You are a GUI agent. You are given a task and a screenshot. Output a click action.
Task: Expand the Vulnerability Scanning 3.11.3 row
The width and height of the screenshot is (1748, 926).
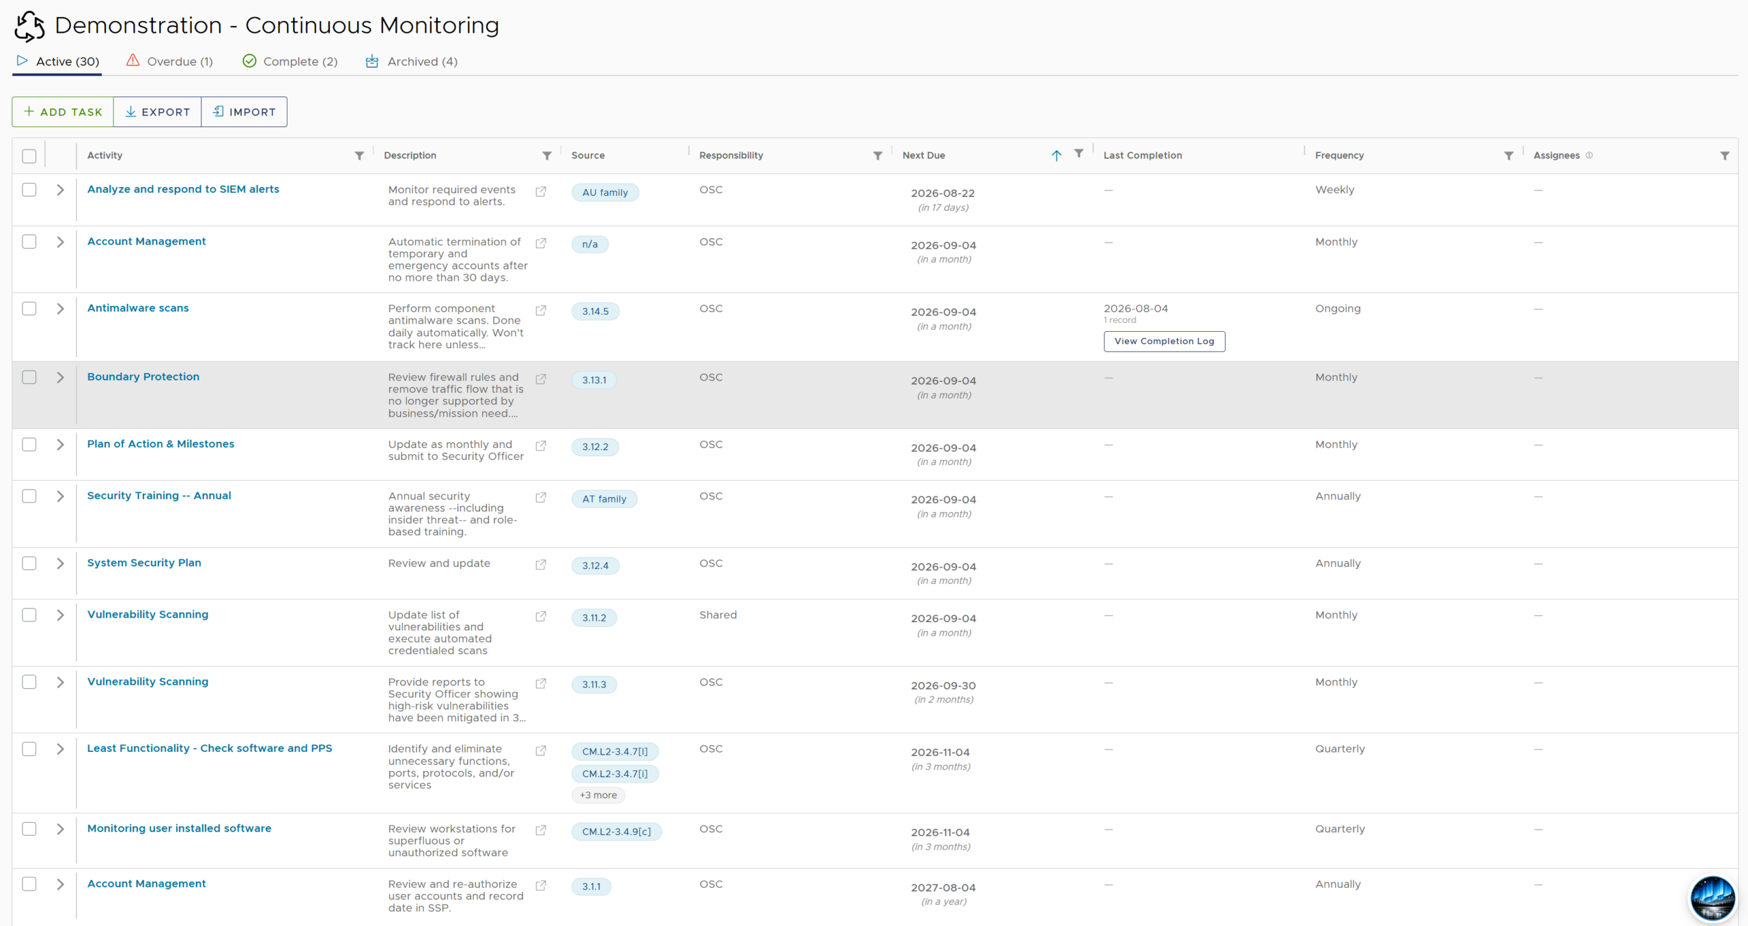[x=60, y=682]
